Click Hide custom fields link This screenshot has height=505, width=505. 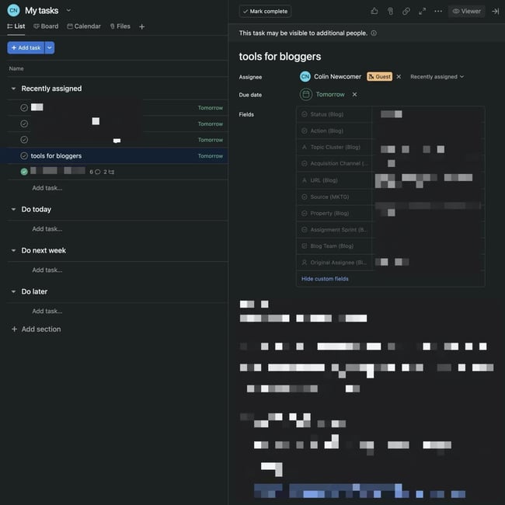pos(325,279)
